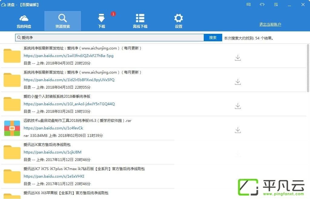The height and width of the screenshot is (199, 310).
Task: Click folder icon of 爱讯达iK7 iK7S result
Action: pos(12,176)
